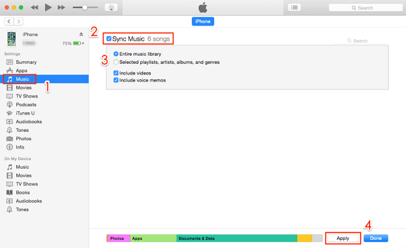Click the Apply button
The image size is (406, 248).
click(x=343, y=238)
